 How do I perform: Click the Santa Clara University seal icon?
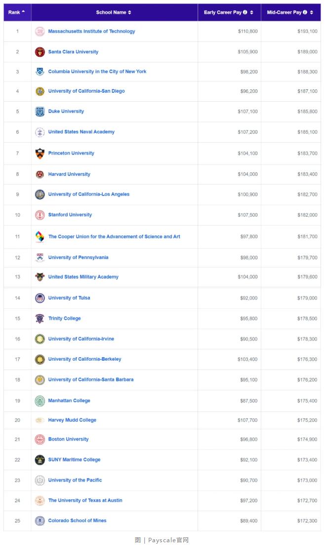tap(40, 52)
